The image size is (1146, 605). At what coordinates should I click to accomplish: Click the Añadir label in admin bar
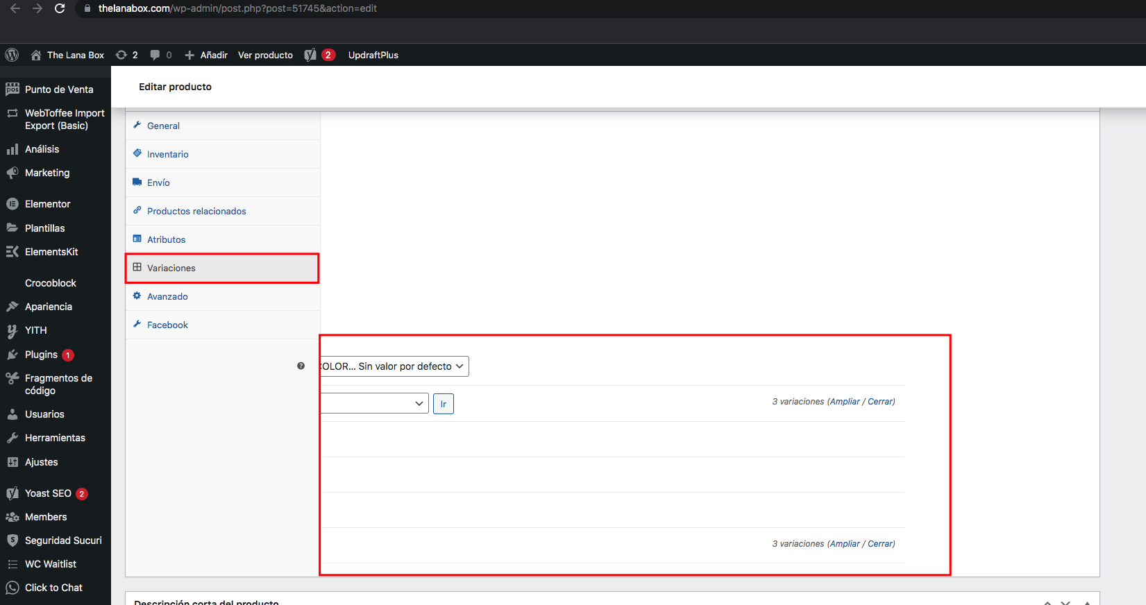[x=214, y=55]
